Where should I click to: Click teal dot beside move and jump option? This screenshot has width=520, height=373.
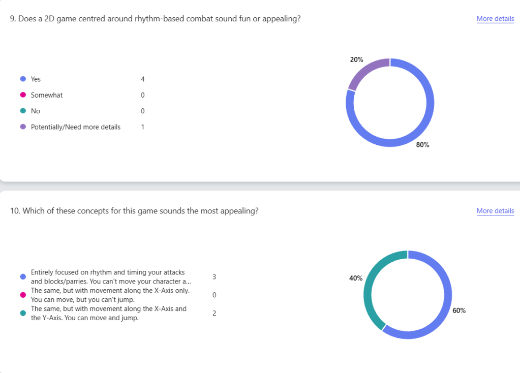click(x=23, y=313)
